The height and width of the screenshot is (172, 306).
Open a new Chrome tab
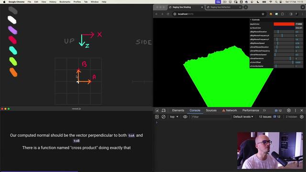(x=246, y=7)
